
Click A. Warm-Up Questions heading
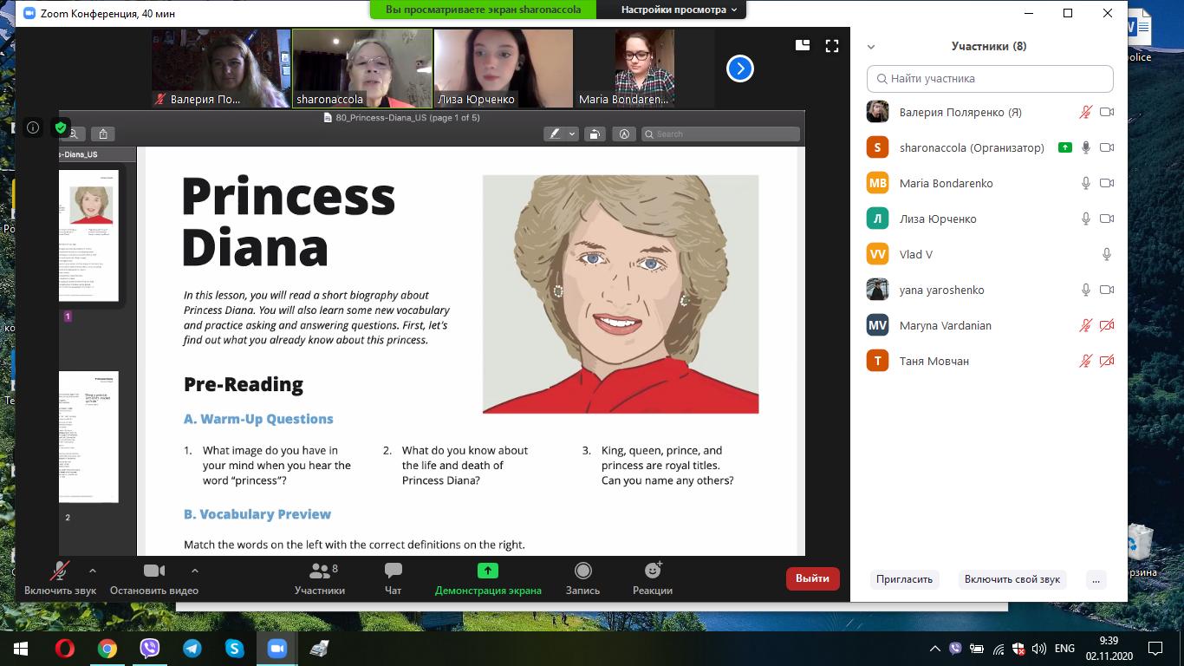[258, 419]
